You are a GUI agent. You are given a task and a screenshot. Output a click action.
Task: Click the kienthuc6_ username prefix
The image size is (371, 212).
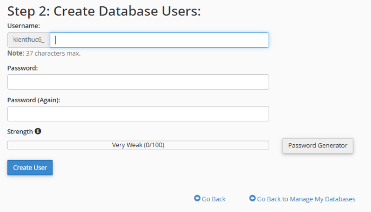click(29, 40)
